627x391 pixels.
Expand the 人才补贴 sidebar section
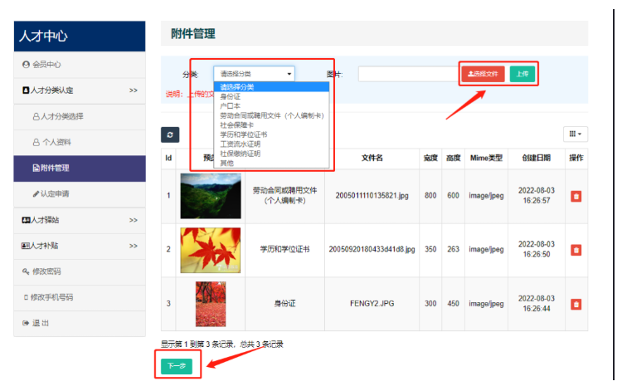[x=80, y=246]
